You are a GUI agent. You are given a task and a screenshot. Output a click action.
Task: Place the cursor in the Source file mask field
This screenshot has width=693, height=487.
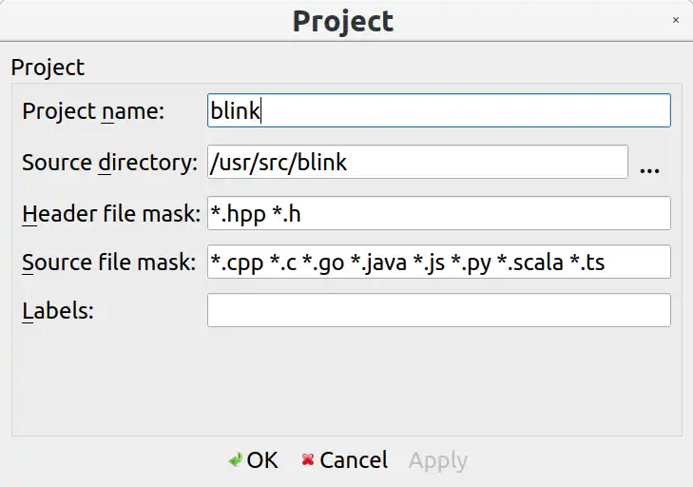click(438, 263)
